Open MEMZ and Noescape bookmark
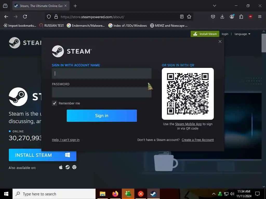This screenshot has width=266, height=199. [x=169, y=26]
